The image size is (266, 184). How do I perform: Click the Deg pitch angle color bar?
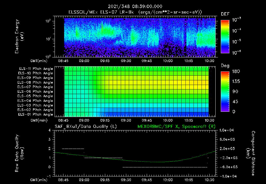[225, 91]
